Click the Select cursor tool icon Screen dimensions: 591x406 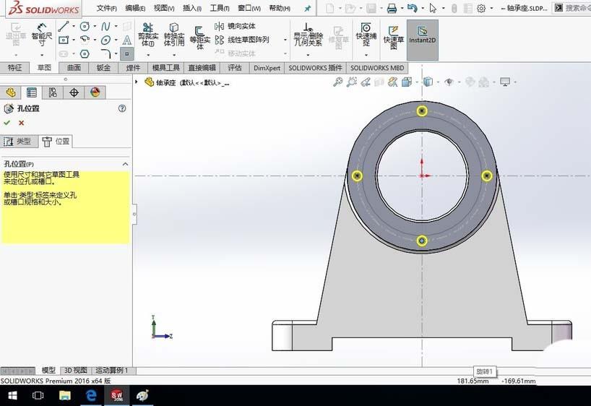point(433,8)
